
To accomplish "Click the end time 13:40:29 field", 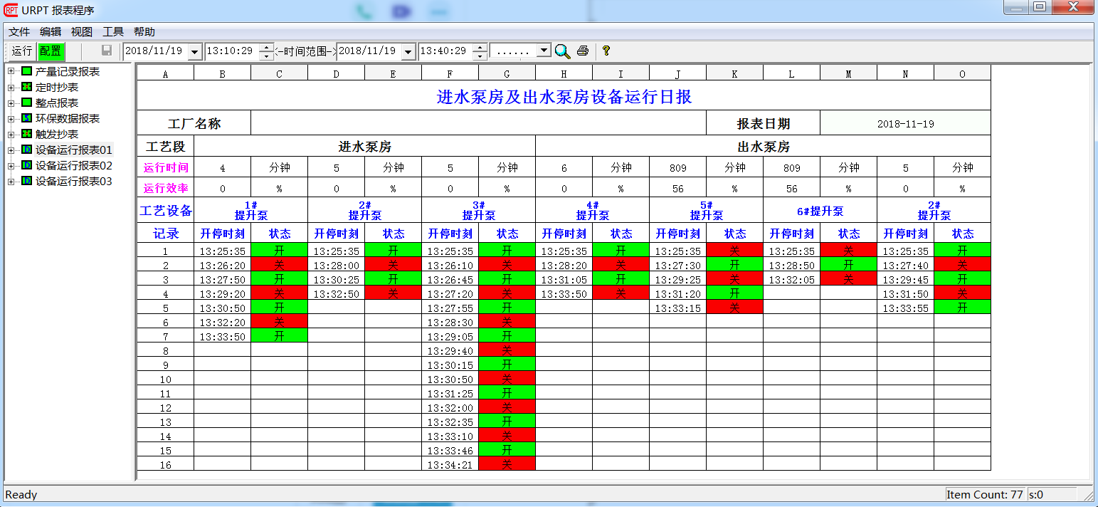I will click(x=445, y=51).
